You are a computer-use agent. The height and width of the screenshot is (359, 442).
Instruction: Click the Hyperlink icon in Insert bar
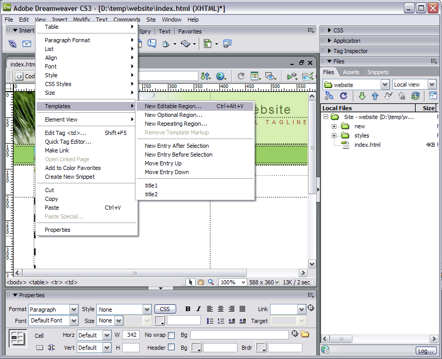tap(12, 43)
